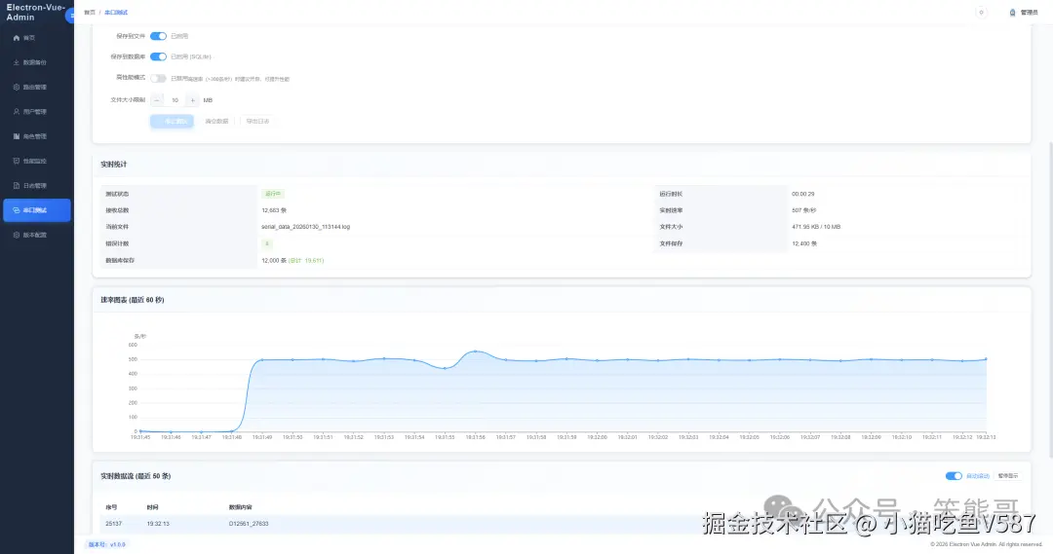Click the peak point on the rate chart at 19:31:56
This screenshot has height=554, width=1053.
[476, 351]
